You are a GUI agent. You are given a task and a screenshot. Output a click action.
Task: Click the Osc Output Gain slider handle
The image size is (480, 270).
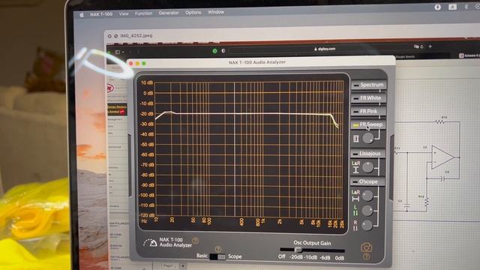(298, 250)
